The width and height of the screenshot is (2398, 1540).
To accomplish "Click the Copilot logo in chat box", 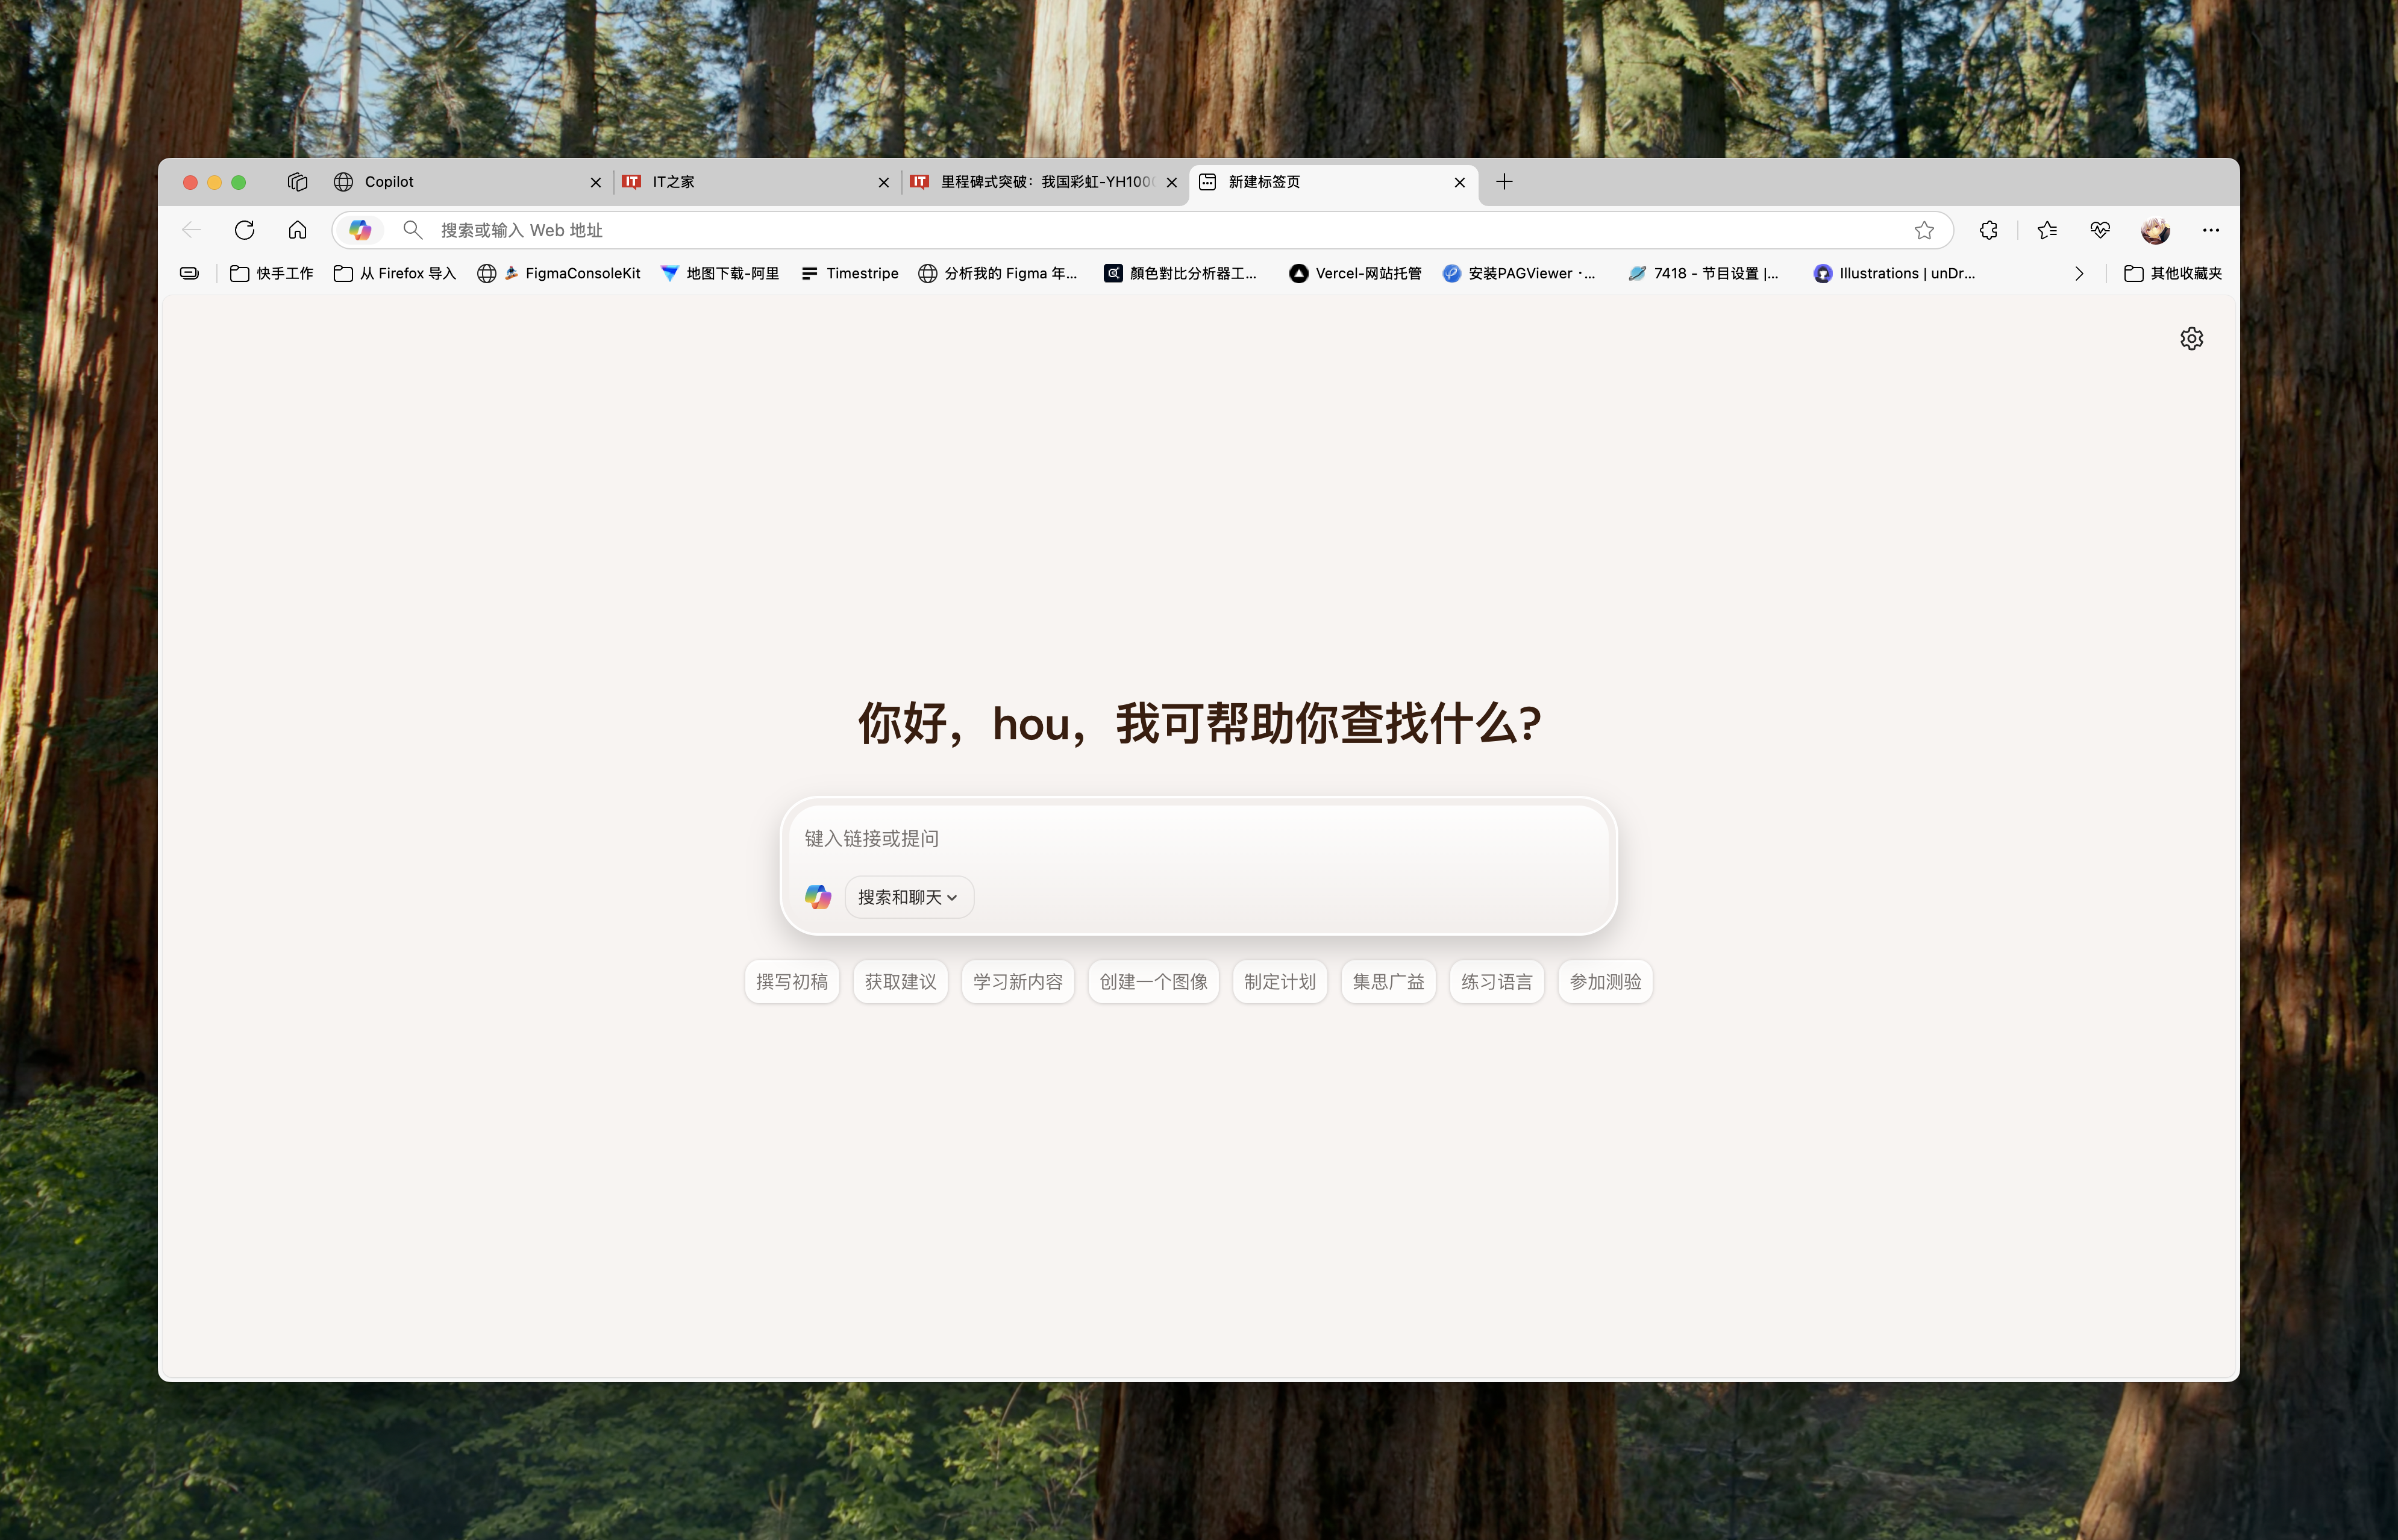I will [x=818, y=897].
